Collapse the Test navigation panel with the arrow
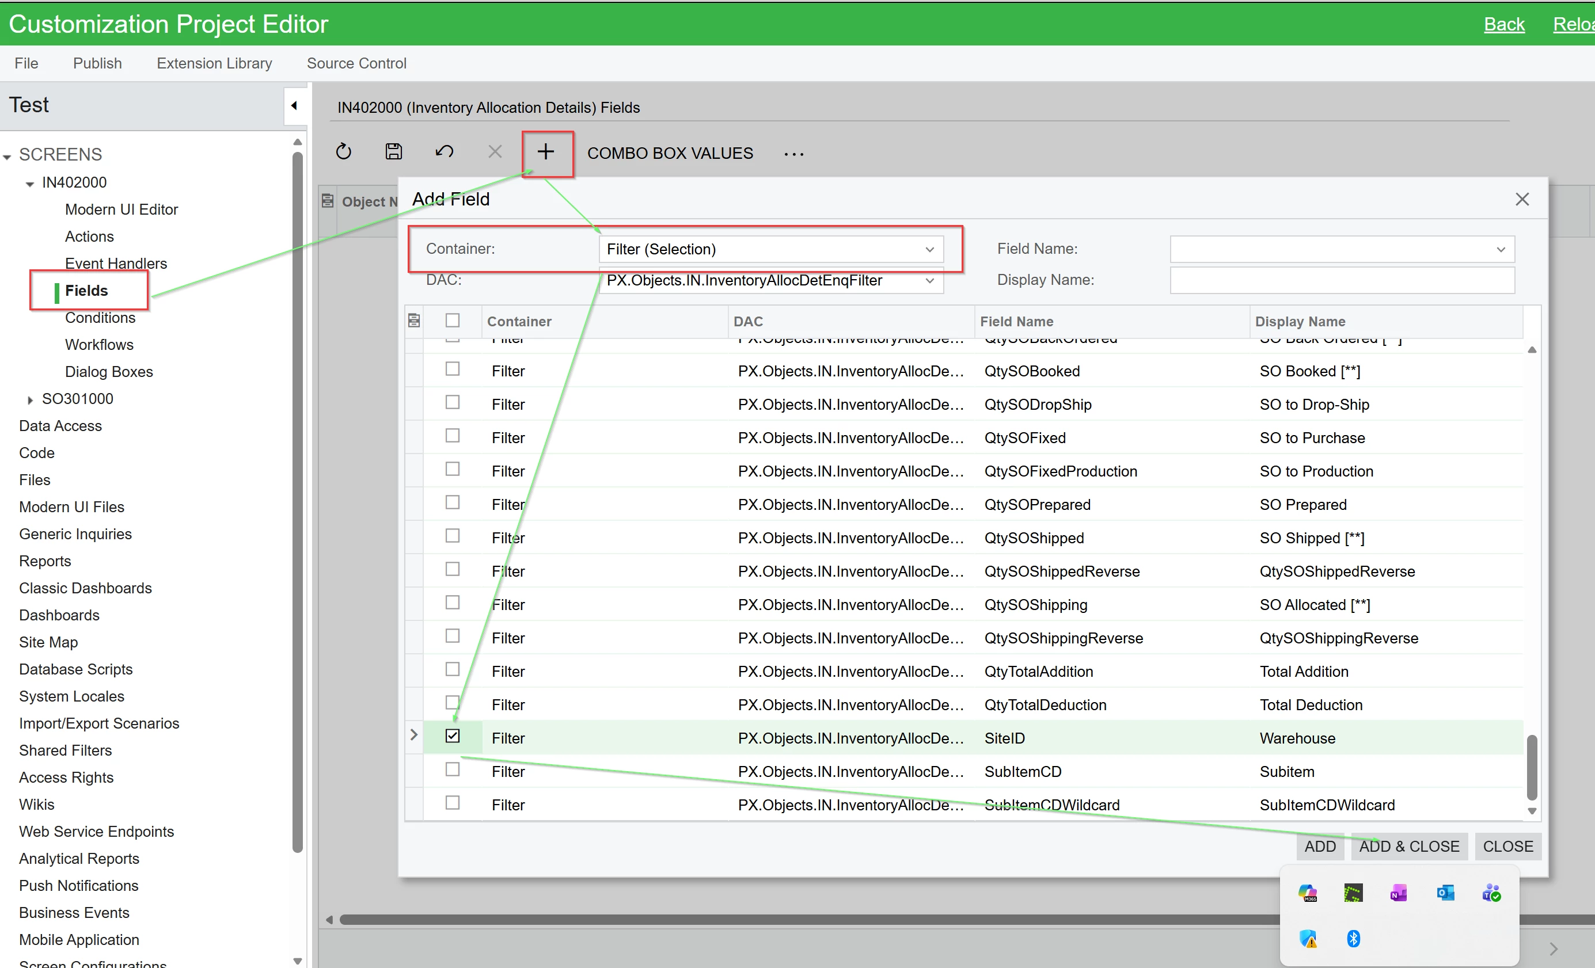 295,105
